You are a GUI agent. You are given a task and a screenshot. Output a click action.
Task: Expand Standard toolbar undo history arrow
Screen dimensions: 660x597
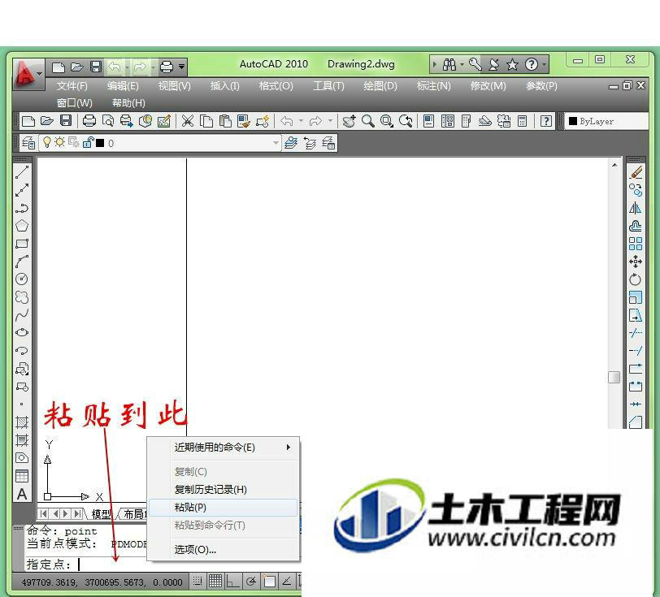[x=301, y=121]
